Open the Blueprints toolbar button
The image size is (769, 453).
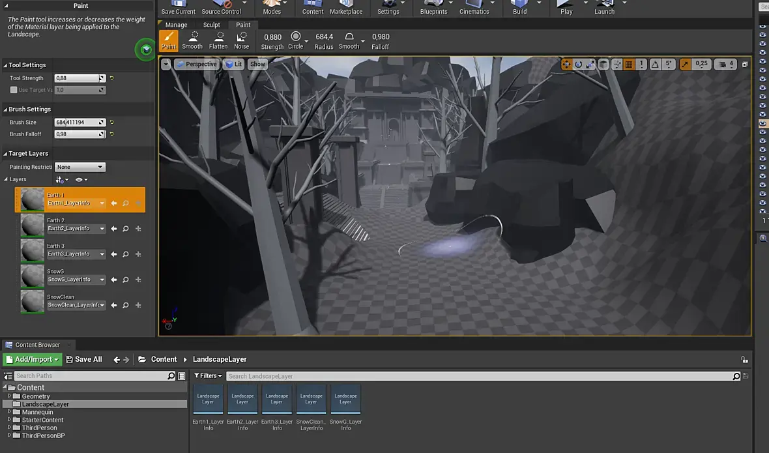(x=433, y=8)
